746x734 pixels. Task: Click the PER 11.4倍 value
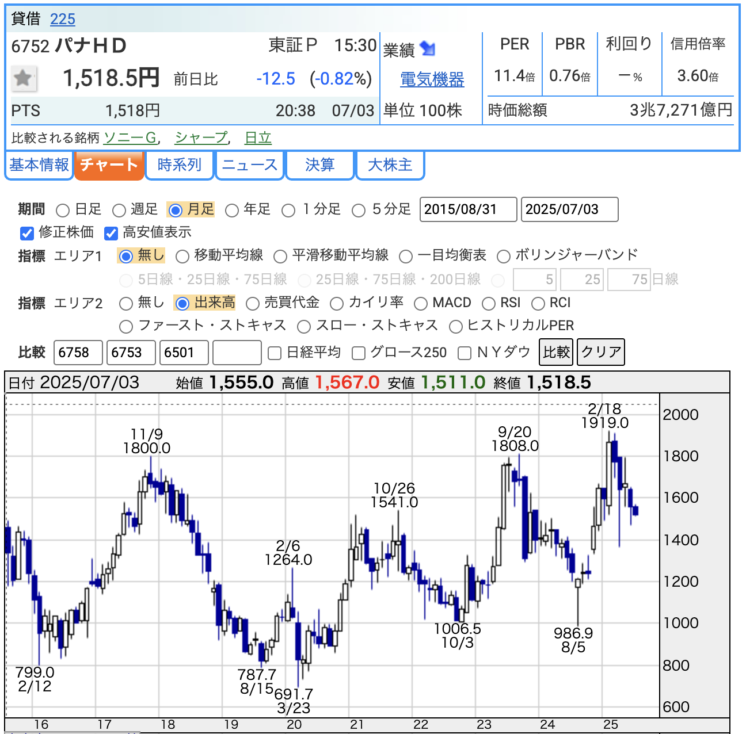click(515, 76)
